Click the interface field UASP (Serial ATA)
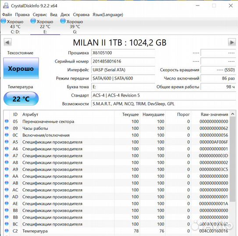 (x=123, y=70)
